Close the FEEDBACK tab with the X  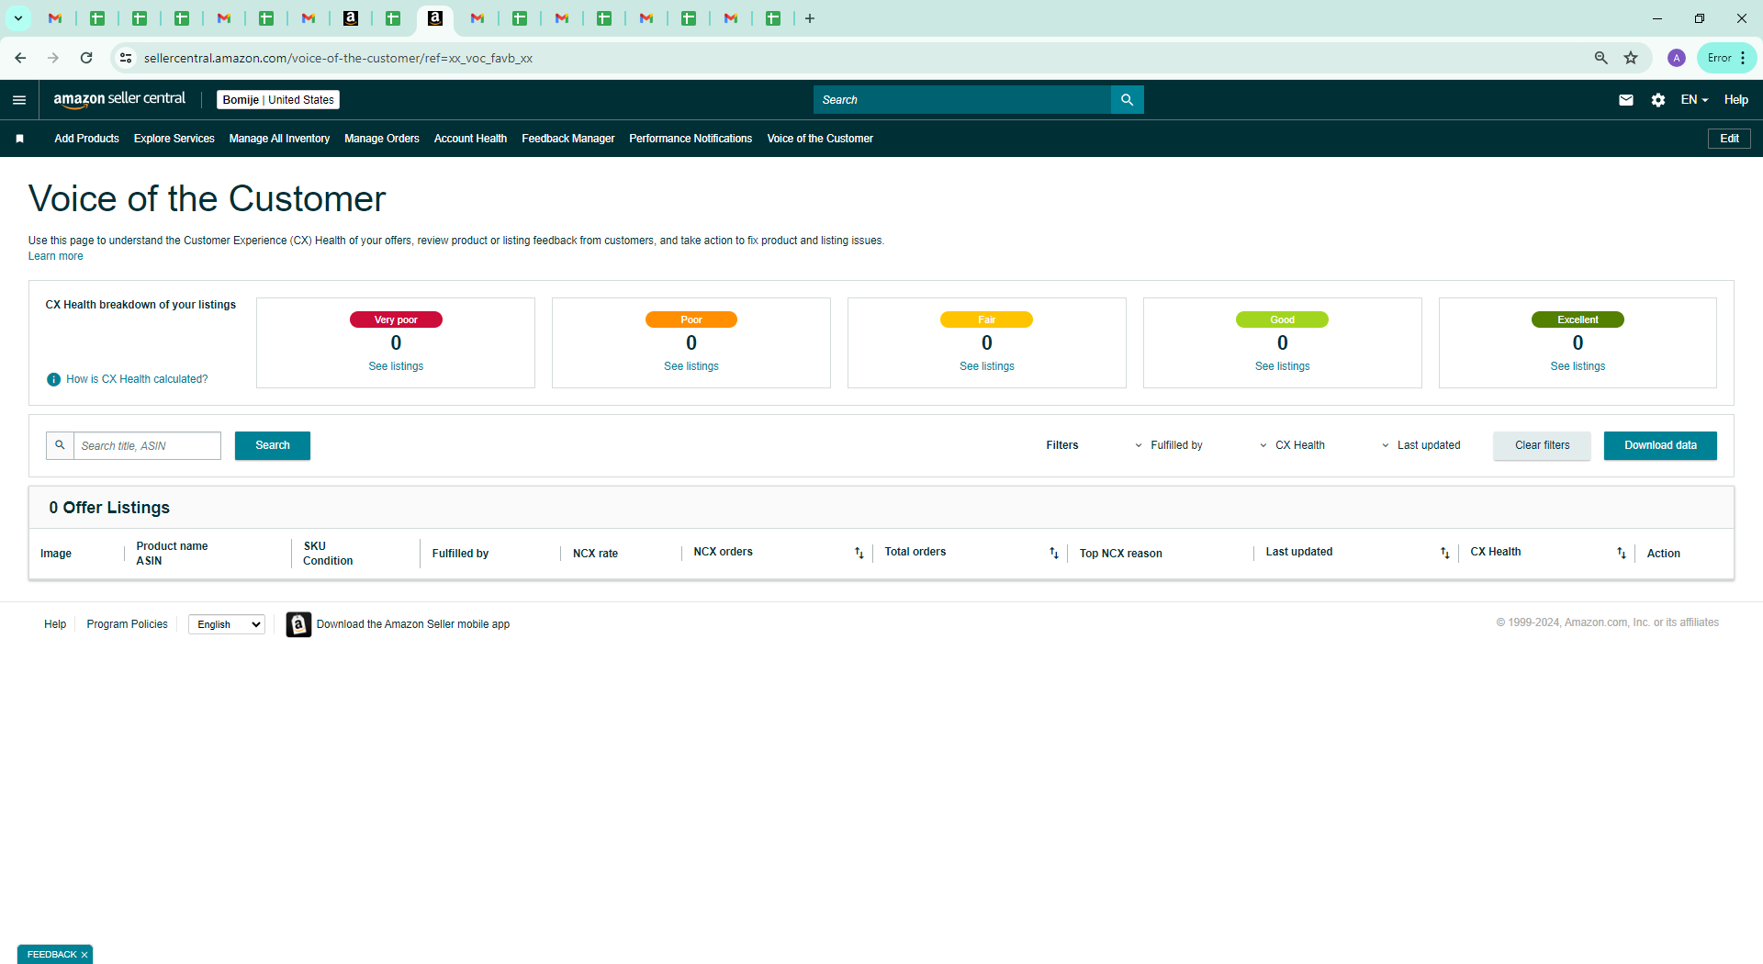click(84, 955)
